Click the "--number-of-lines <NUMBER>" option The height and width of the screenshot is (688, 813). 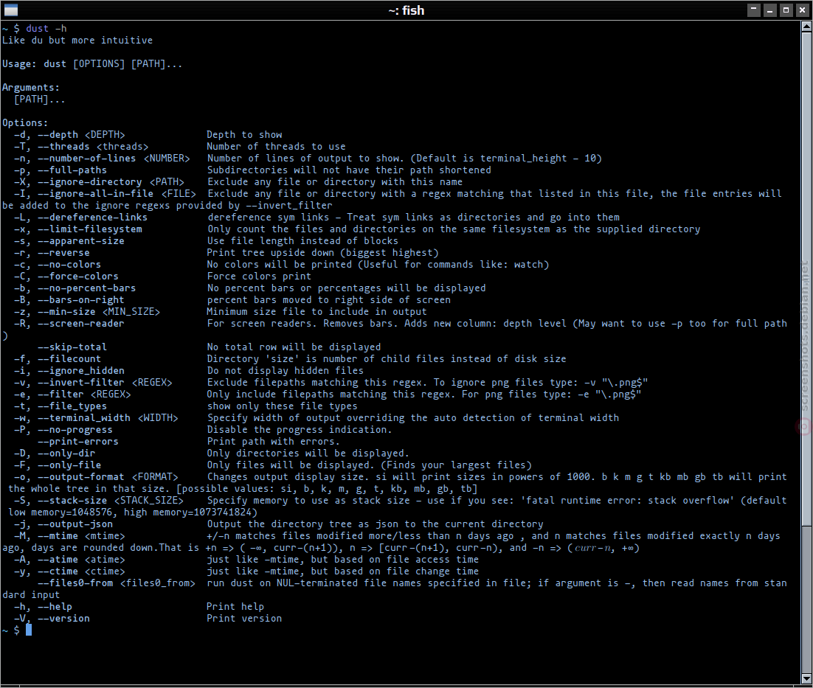click(x=114, y=159)
